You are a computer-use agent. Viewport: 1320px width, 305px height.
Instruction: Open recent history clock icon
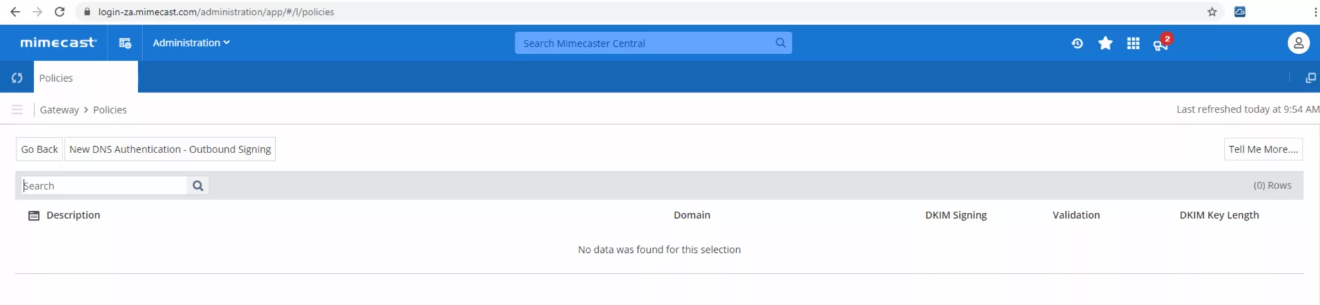tap(1077, 43)
